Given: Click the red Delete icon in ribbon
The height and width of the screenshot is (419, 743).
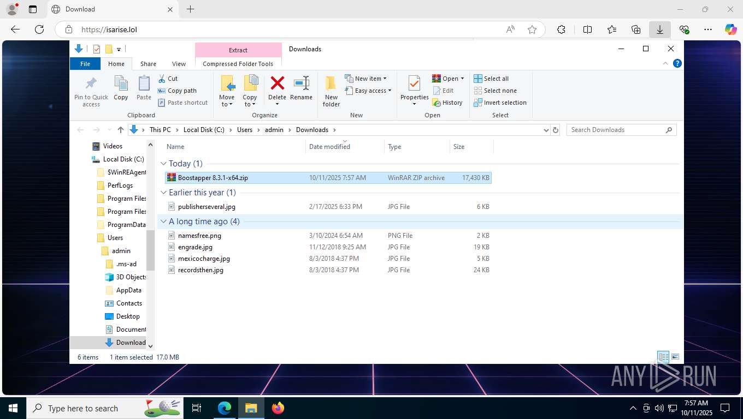Looking at the screenshot, I should click(277, 84).
